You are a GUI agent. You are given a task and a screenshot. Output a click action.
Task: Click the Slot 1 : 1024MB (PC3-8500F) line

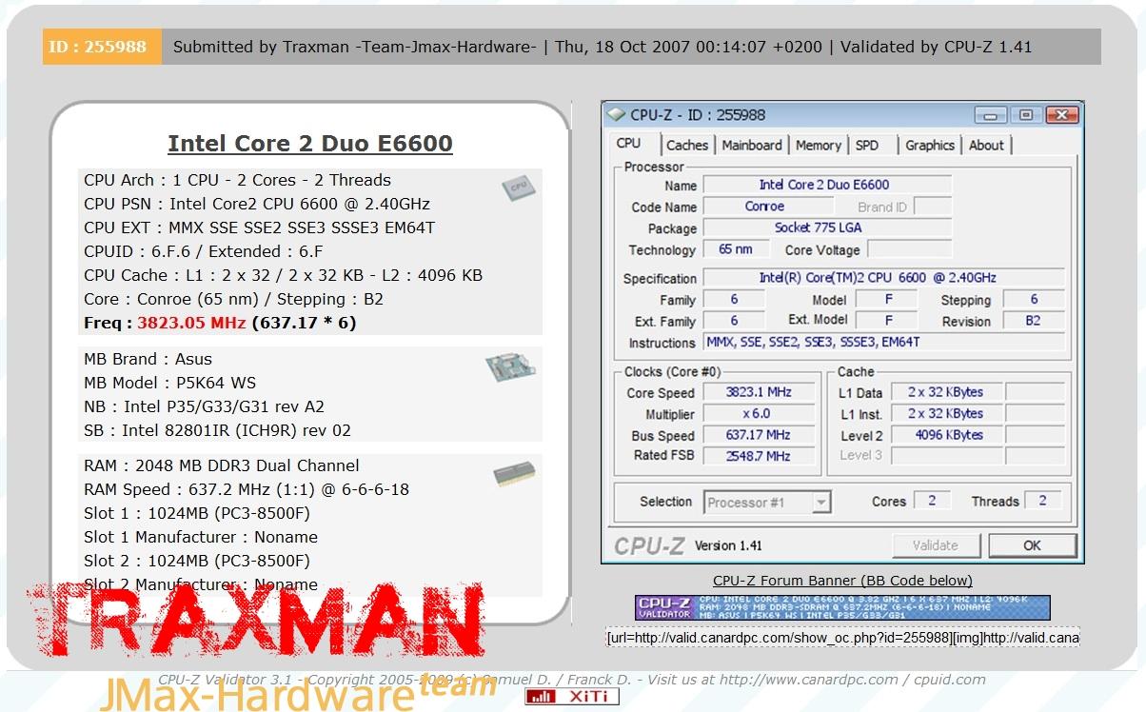(x=197, y=513)
